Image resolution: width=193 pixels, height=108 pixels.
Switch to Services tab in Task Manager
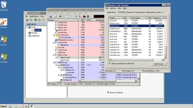coord(130,12)
